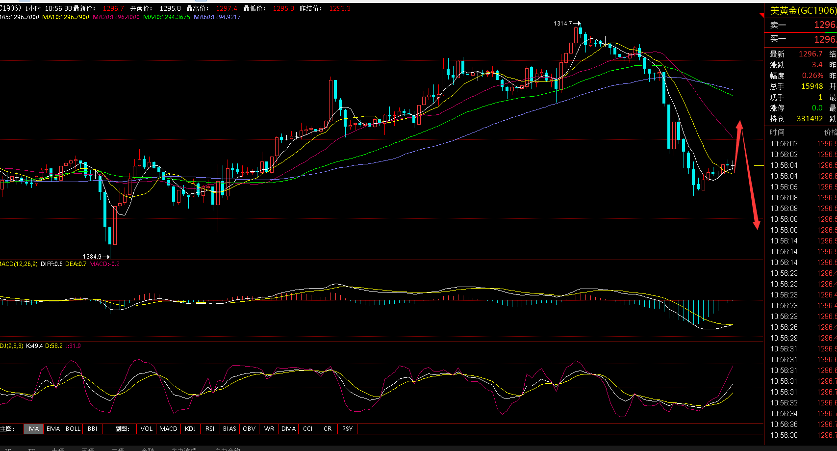Activate the DMA sub chart indicator
This screenshot has height=451, width=837.
(288, 428)
